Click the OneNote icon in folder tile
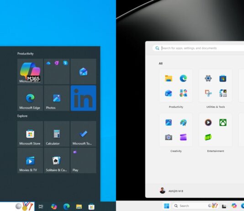This screenshot has width=244, height=211. 57,63
